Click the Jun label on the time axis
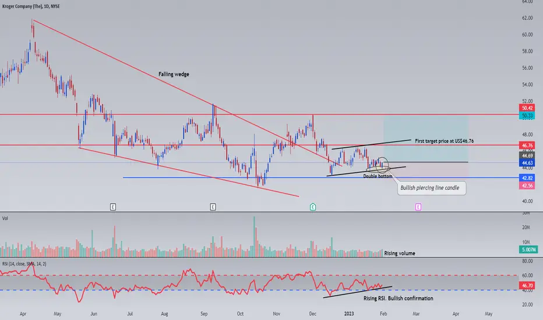This screenshot has width=543, height=320. [x=93, y=314]
